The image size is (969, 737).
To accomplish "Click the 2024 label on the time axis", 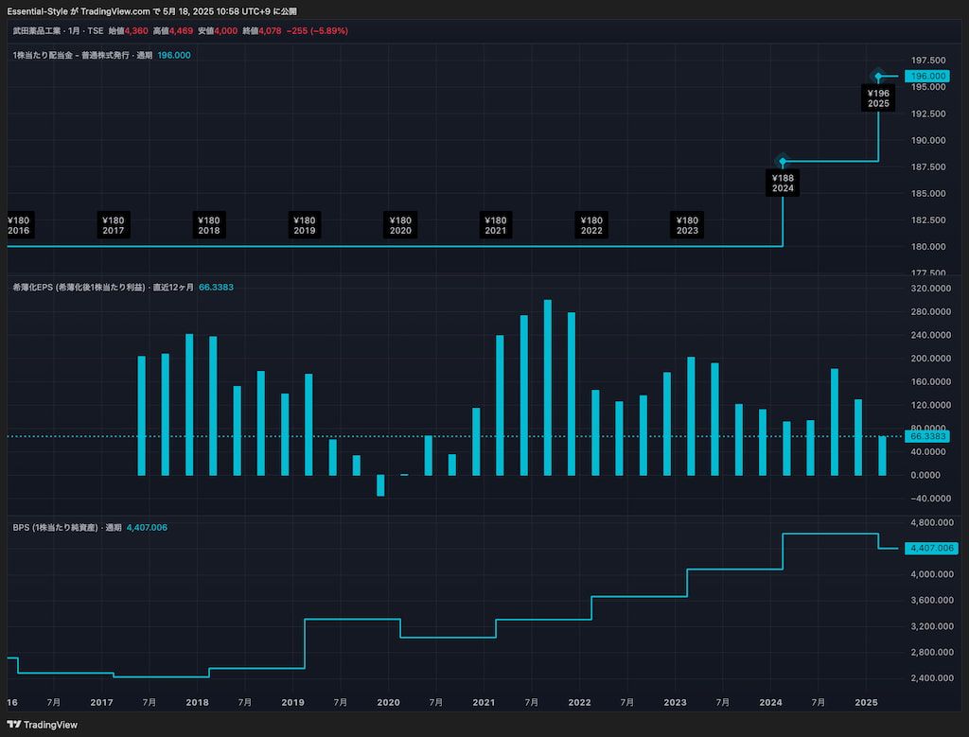I will 770,703.
